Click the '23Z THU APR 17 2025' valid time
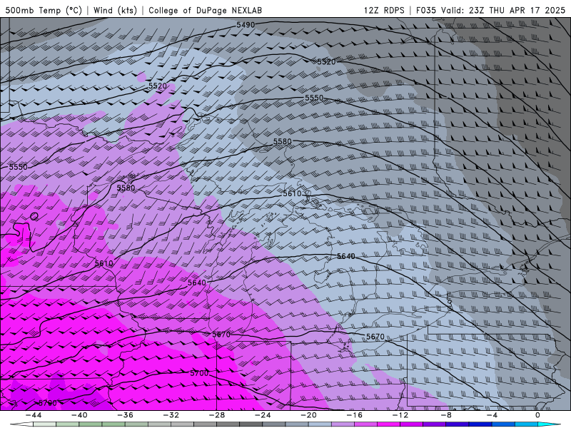This screenshot has height=428, width=571. coord(517,10)
